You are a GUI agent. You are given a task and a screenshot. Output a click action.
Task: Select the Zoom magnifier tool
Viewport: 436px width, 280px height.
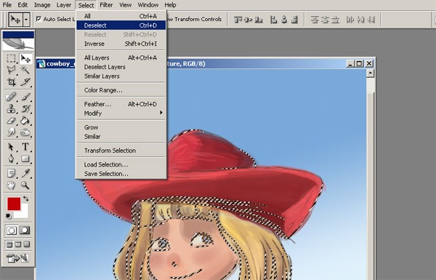(25, 185)
